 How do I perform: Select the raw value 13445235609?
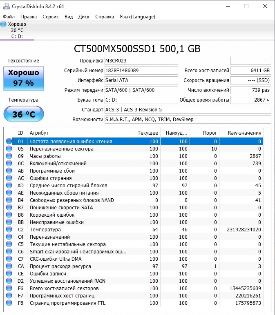coord(245,288)
